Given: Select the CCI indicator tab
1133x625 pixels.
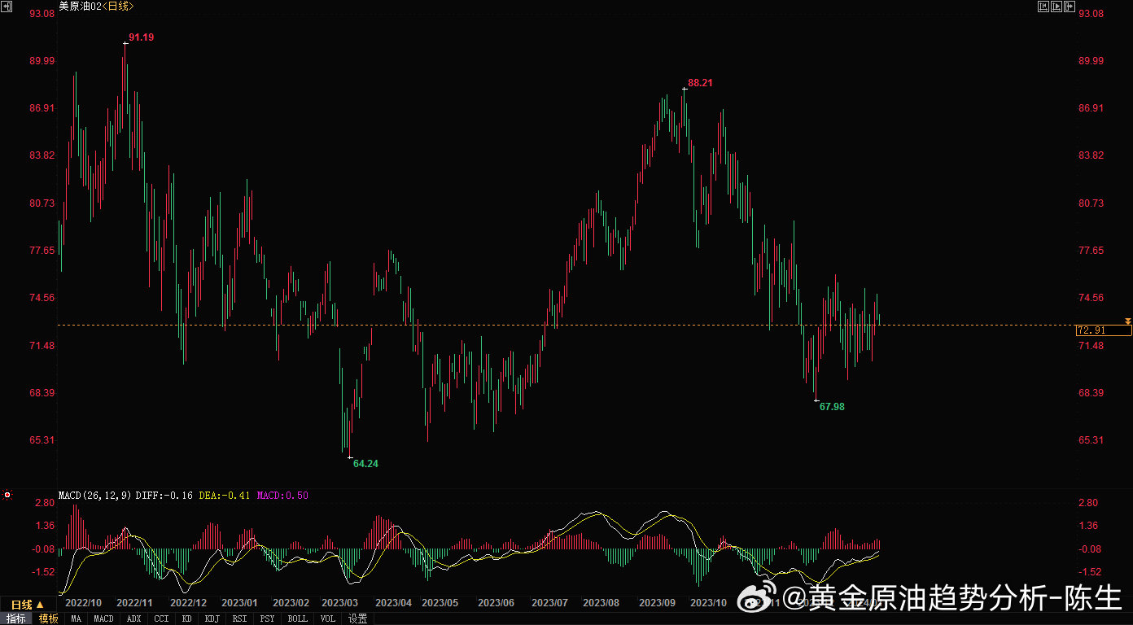Looking at the screenshot, I should click(161, 618).
